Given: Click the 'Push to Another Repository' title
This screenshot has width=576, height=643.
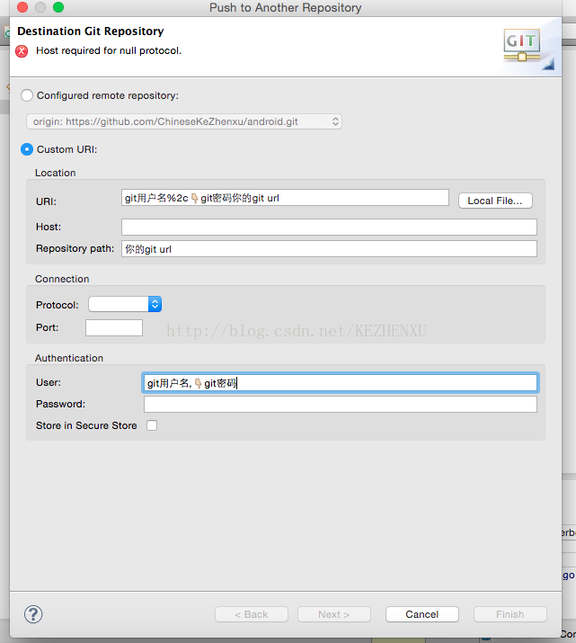Looking at the screenshot, I should (x=286, y=7).
